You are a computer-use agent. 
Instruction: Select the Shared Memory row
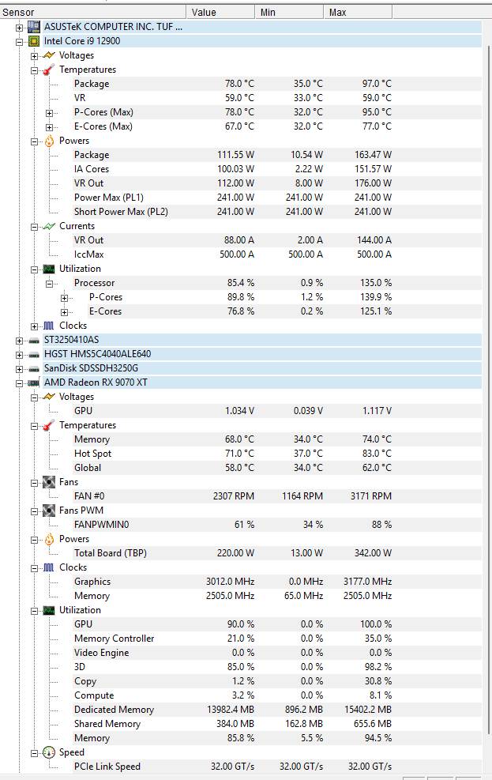pyautogui.click(x=277, y=724)
